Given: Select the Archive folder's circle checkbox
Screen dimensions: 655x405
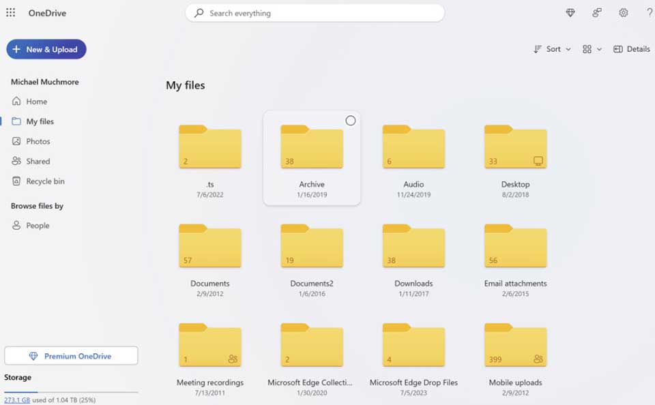Looking at the screenshot, I should pyautogui.click(x=351, y=121).
